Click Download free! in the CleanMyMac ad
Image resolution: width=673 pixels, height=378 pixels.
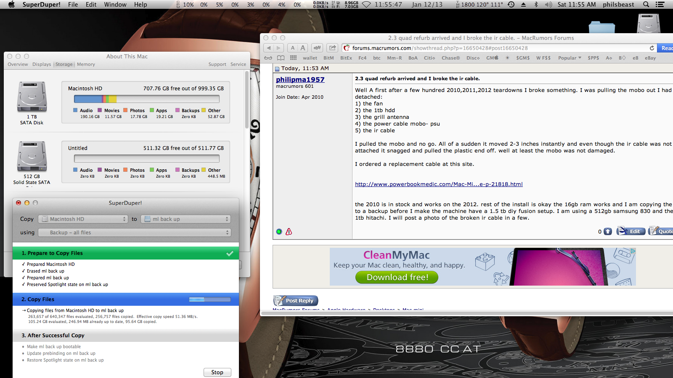pyautogui.click(x=397, y=277)
